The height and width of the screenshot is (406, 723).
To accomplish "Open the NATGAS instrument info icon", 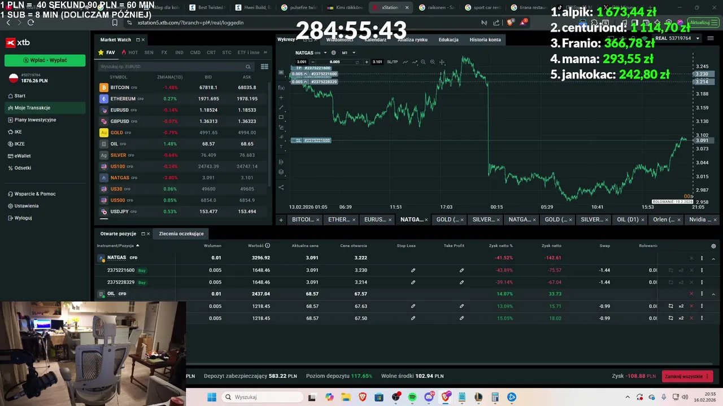I will coord(333,52).
